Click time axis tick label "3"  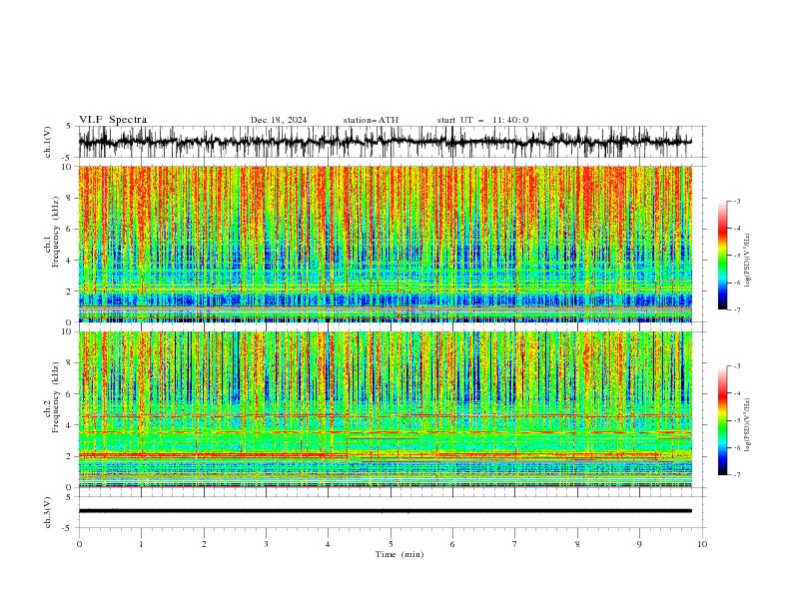click(x=266, y=544)
